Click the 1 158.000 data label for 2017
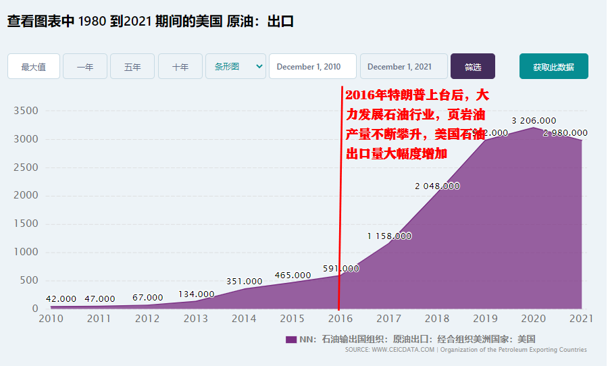This screenshot has width=608, height=366. coord(389,236)
